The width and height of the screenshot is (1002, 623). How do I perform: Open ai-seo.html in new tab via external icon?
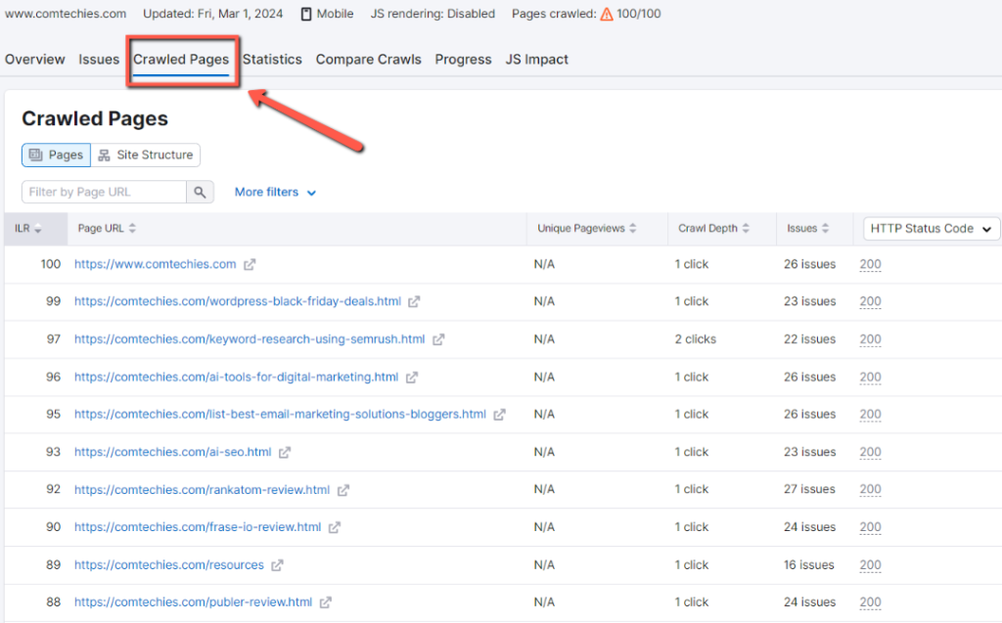click(285, 452)
